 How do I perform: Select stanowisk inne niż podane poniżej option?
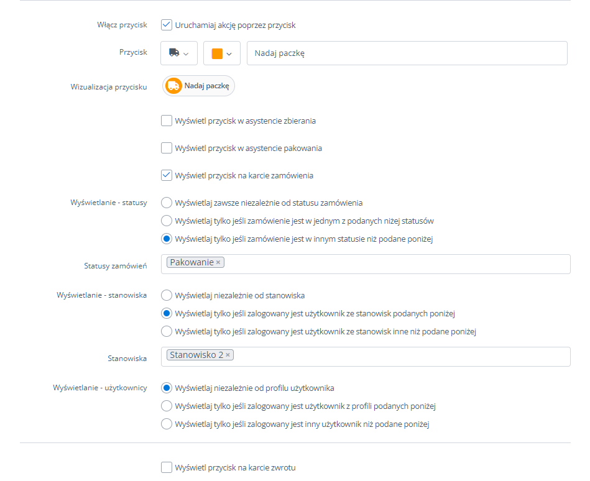pyautogui.click(x=167, y=331)
